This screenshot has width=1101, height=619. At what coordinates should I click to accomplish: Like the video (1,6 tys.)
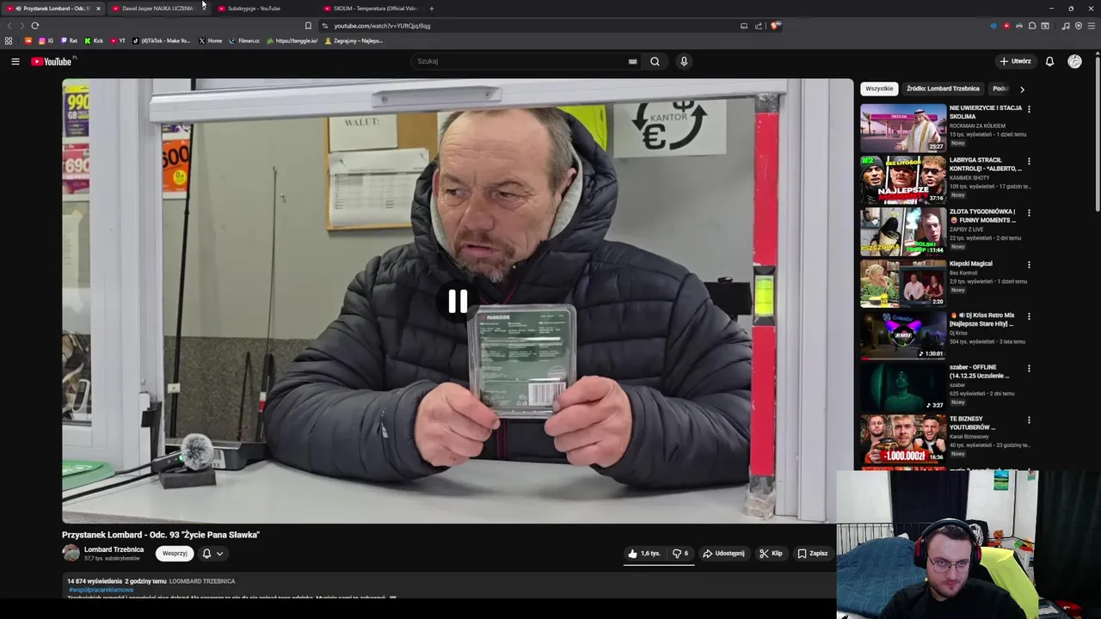click(644, 554)
